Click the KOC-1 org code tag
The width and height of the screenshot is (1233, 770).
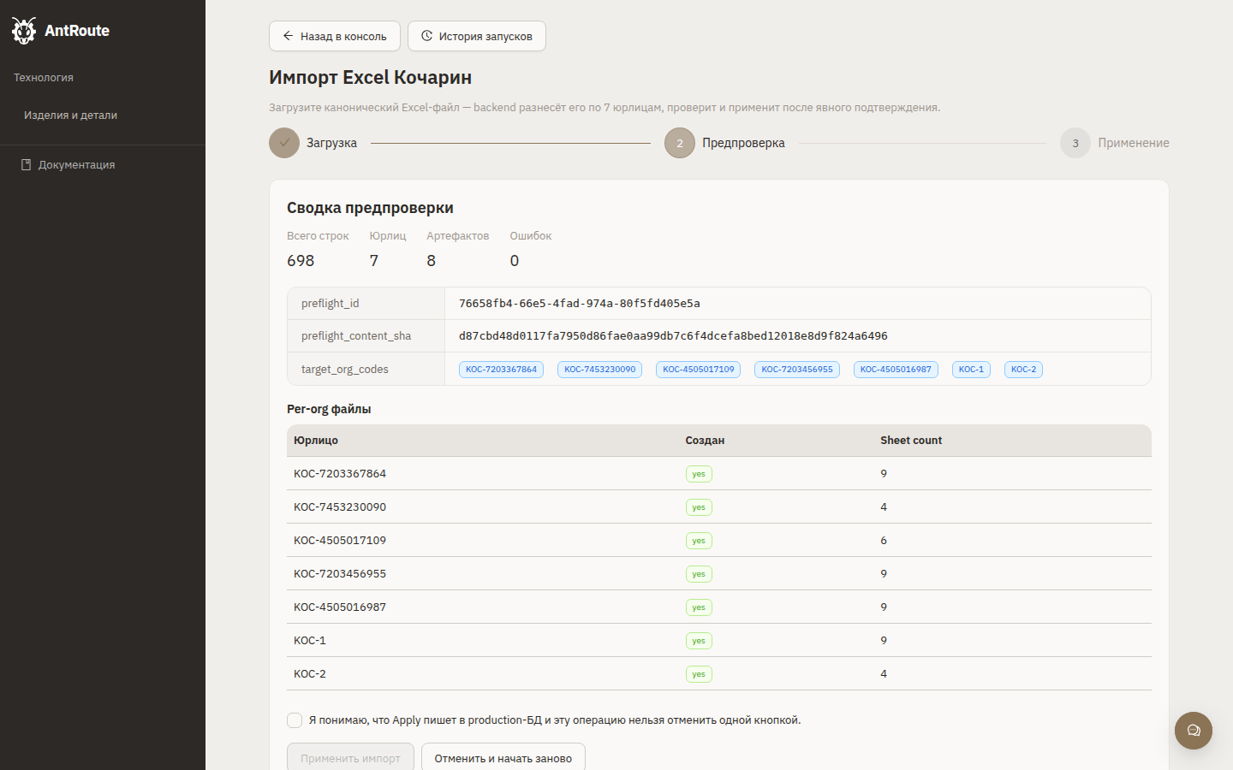971,370
